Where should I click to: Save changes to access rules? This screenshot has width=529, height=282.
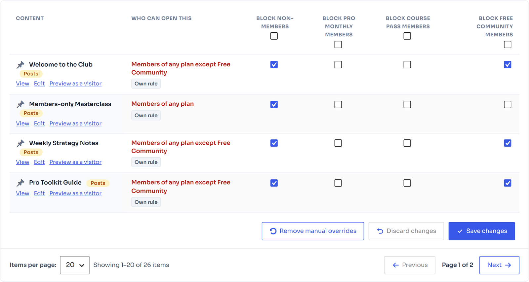[x=482, y=231]
